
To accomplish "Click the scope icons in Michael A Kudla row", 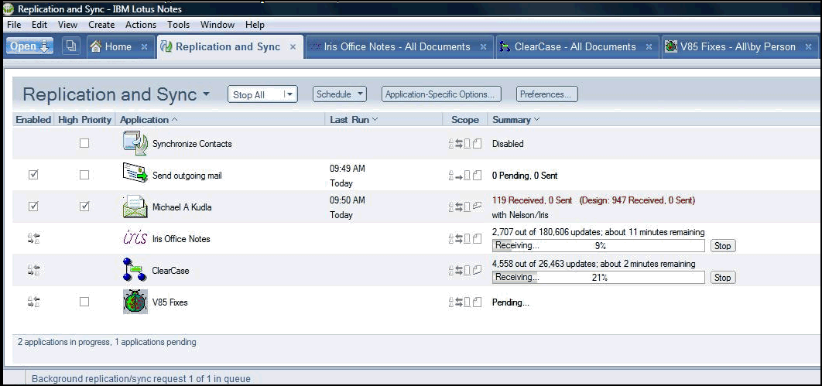I will coord(465,207).
